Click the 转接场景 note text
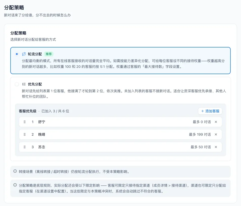 click(x=74, y=172)
